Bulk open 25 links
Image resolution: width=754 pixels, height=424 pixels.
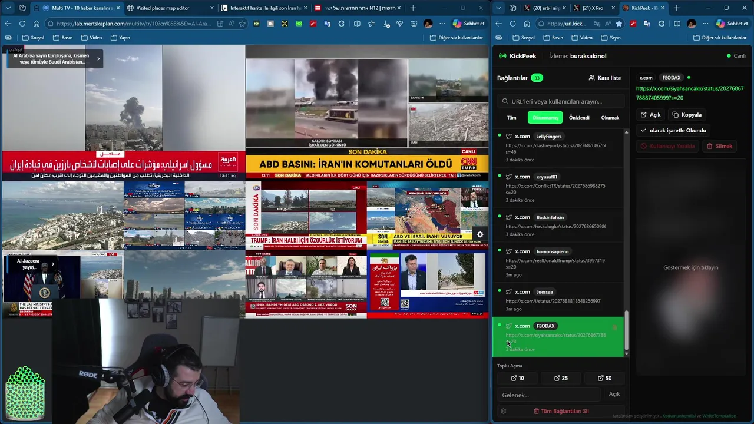(561, 378)
